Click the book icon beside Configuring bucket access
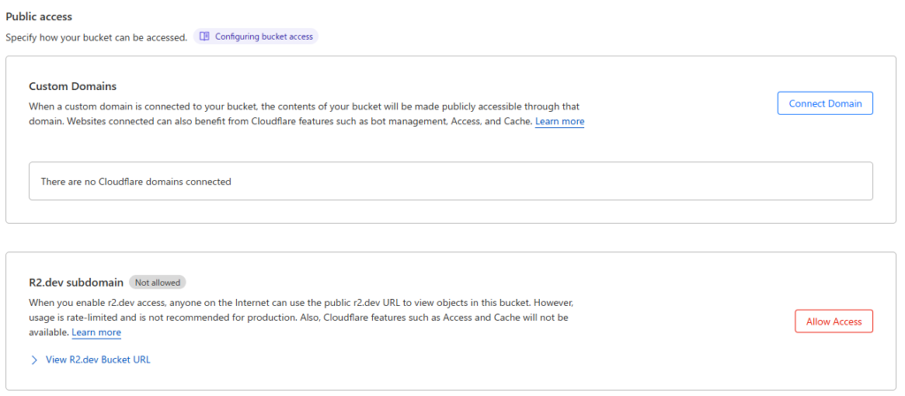905x396 pixels. pyautogui.click(x=204, y=37)
